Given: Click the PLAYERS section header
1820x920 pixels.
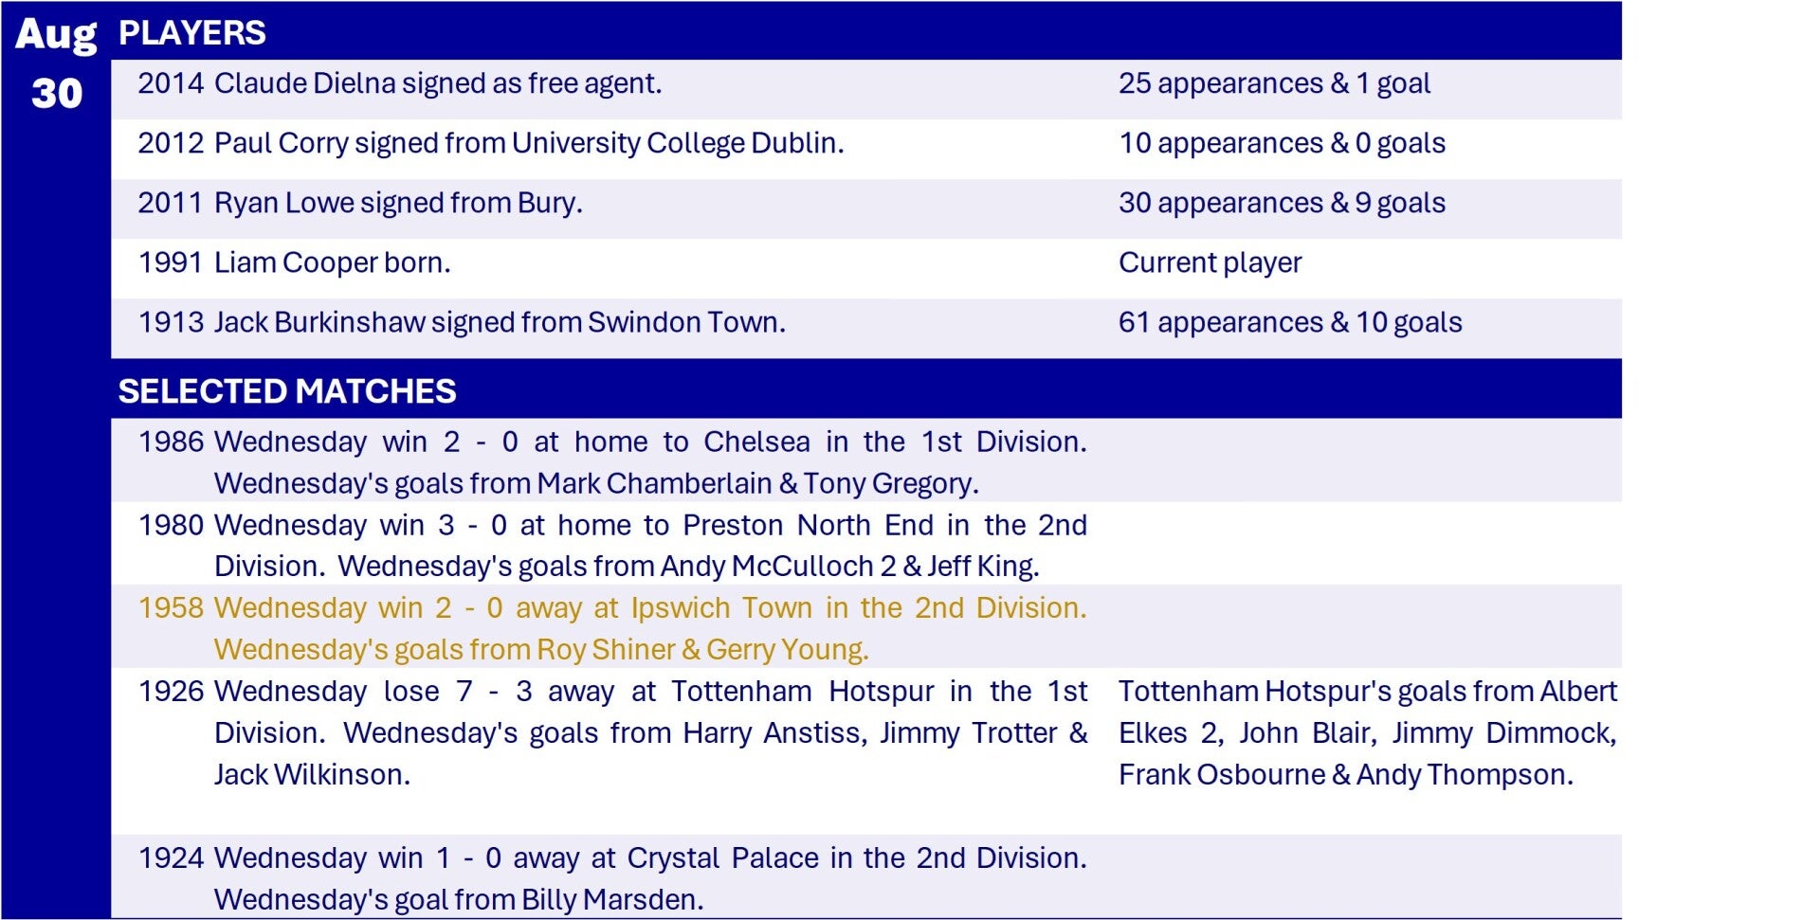Looking at the screenshot, I should (x=192, y=33).
